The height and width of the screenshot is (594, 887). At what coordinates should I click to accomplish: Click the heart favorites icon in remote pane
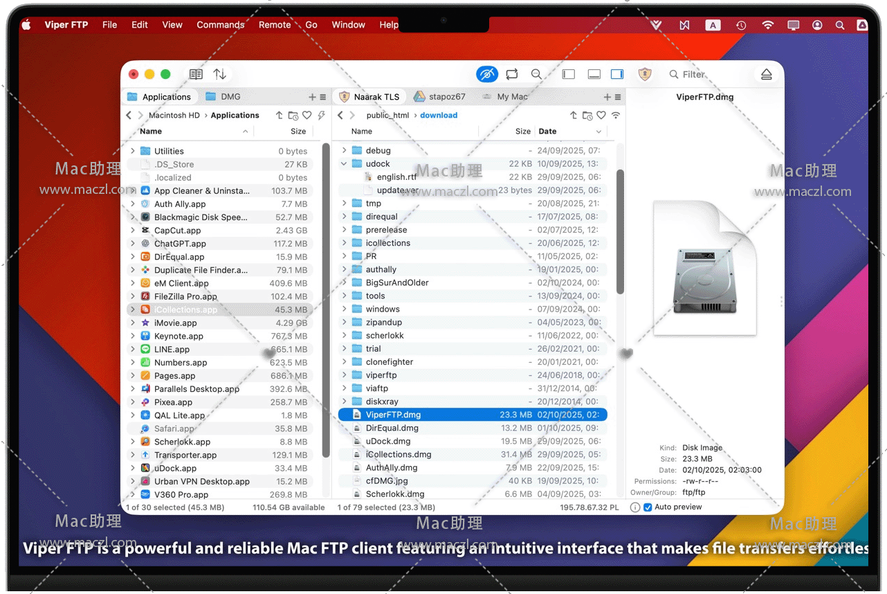pos(601,116)
